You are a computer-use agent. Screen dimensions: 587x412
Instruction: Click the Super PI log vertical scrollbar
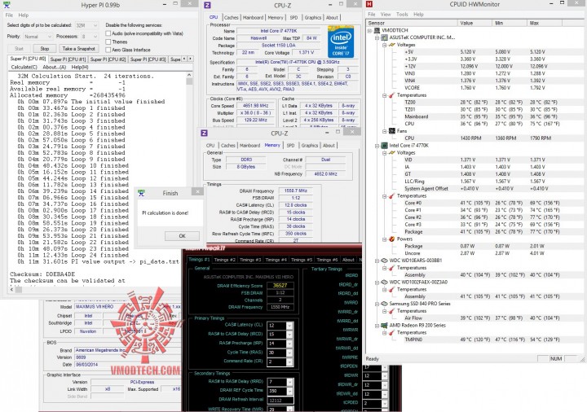[x=189, y=179]
